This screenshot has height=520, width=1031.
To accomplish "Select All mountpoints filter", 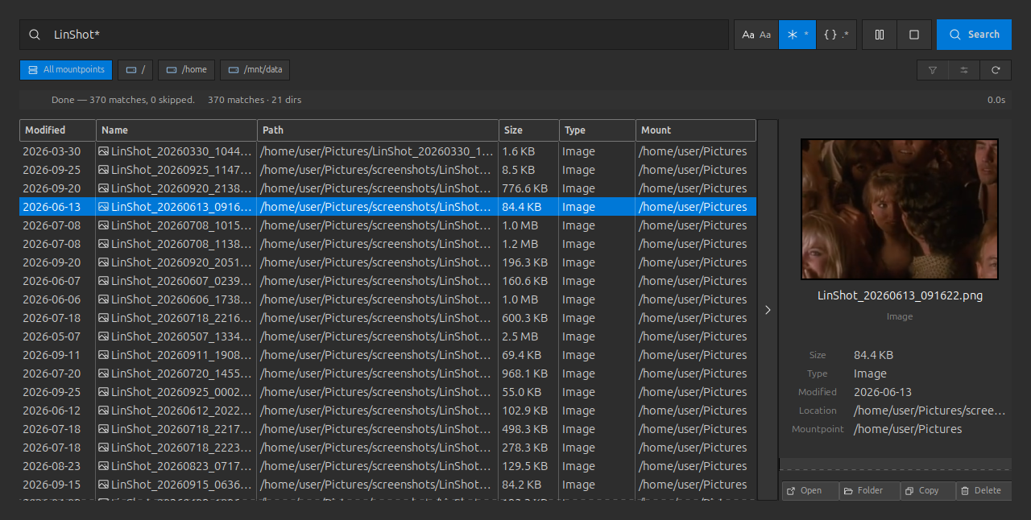I will 66,70.
